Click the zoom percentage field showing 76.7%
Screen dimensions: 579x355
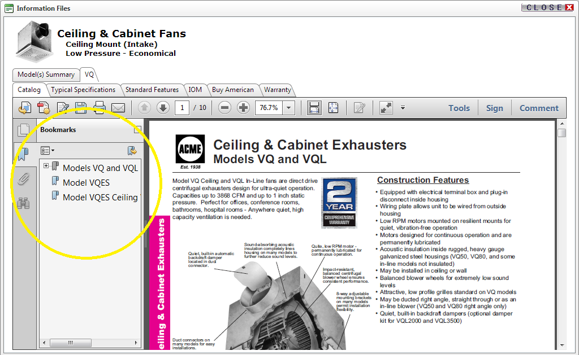pyautogui.click(x=269, y=108)
